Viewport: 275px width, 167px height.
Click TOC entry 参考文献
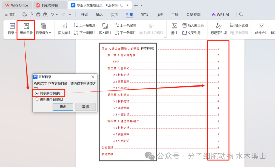coord(107,154)
